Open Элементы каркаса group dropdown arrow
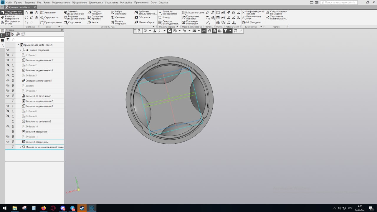This screenshot has height=212, width=377. (x=177, y=27)
